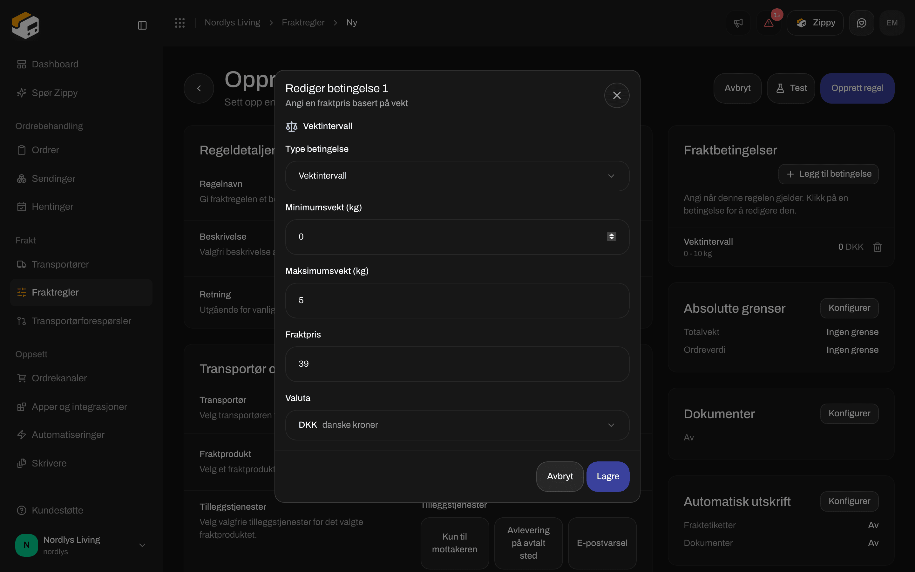Screen dimensions: 915x572
Task: Open Sendinger in sidebar
Action: [x=81, y=179]
